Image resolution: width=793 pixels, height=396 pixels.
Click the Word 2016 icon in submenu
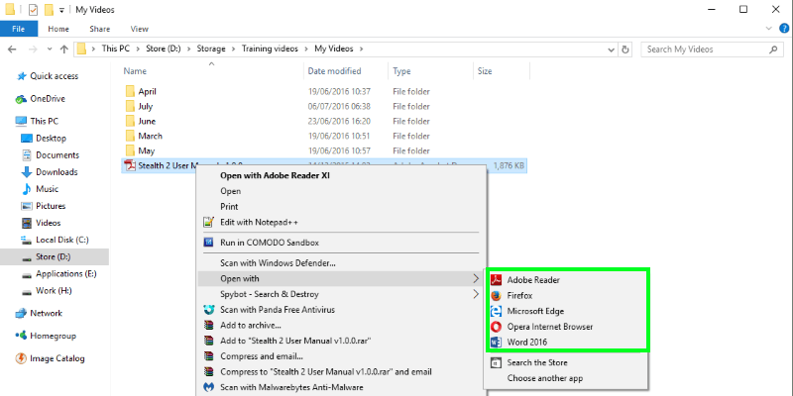pyautogui.click(x=497, y=342)
